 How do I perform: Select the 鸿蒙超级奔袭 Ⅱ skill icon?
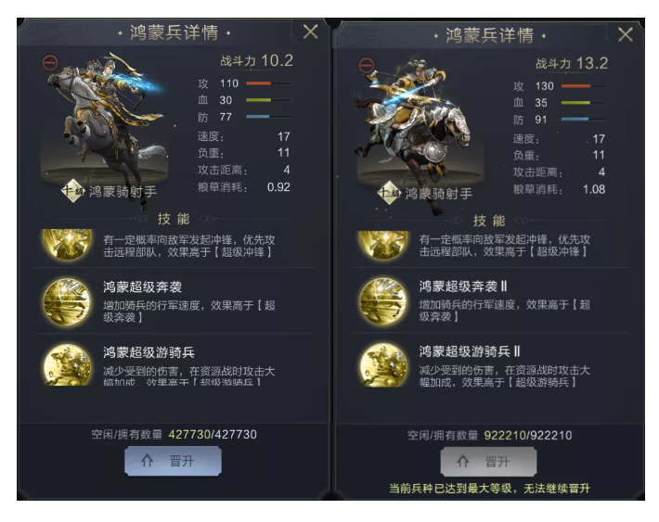383,300
